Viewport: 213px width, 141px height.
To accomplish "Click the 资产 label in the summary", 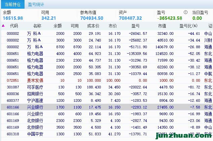I will (x=123, y=12).
